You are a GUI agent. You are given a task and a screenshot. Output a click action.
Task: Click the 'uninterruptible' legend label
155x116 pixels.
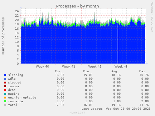tap(22, 98)
